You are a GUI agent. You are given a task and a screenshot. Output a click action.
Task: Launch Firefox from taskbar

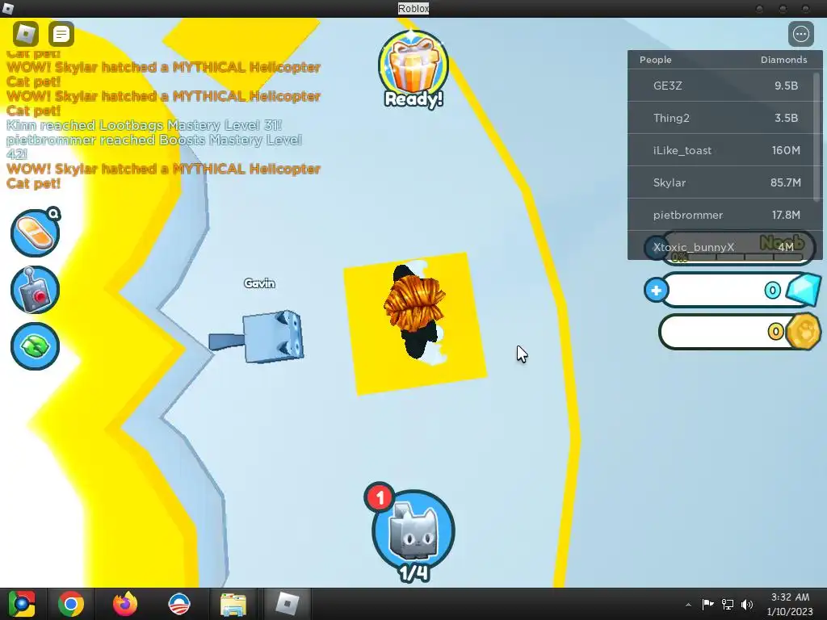[x=125, y=604]
